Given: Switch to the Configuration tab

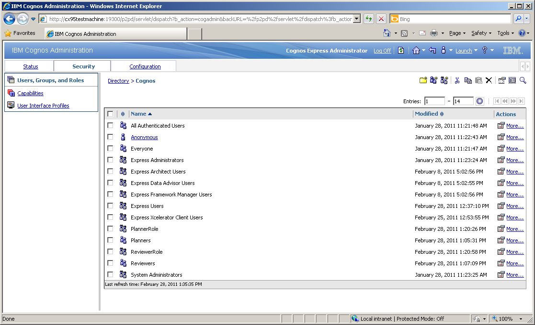Looking at the screenshot, I should (145, 66).
